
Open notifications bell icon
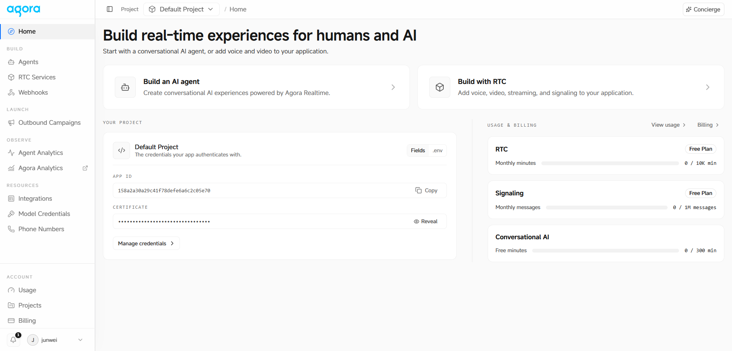(13, 340)
